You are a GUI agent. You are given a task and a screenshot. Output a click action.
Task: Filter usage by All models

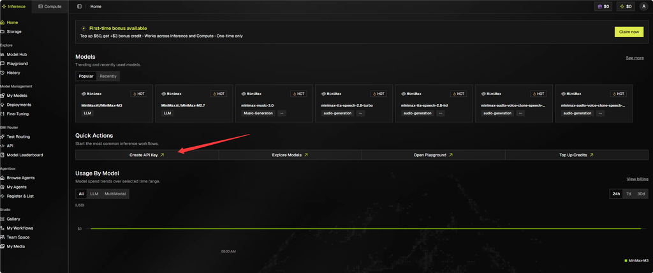pos(81,195)
